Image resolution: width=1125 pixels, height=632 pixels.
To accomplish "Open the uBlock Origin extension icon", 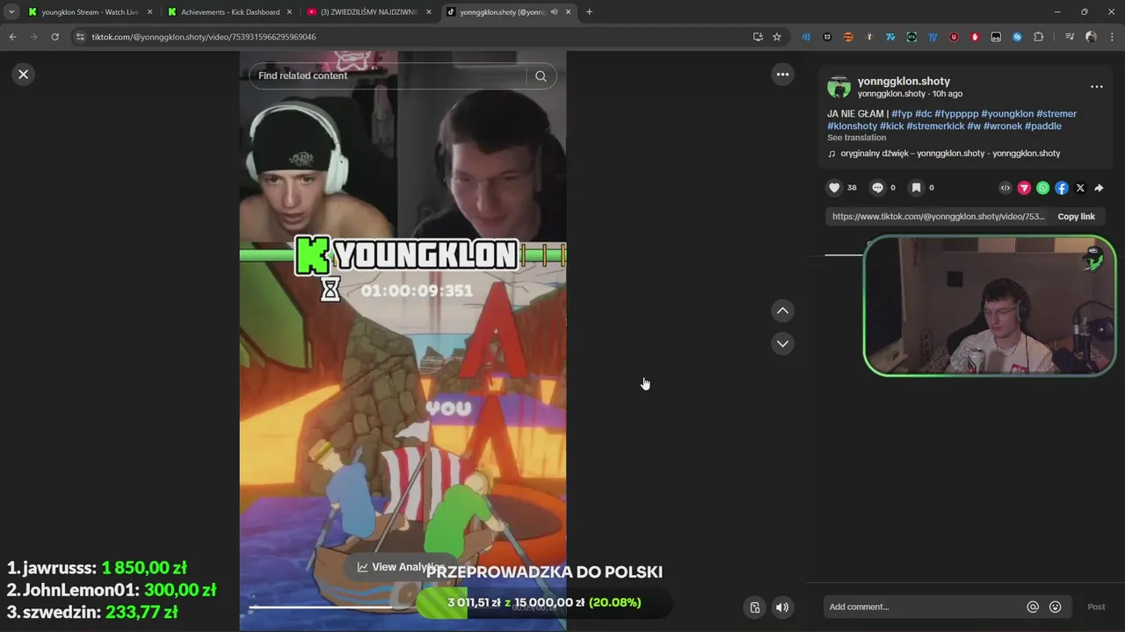I will [x=954, y=37].
